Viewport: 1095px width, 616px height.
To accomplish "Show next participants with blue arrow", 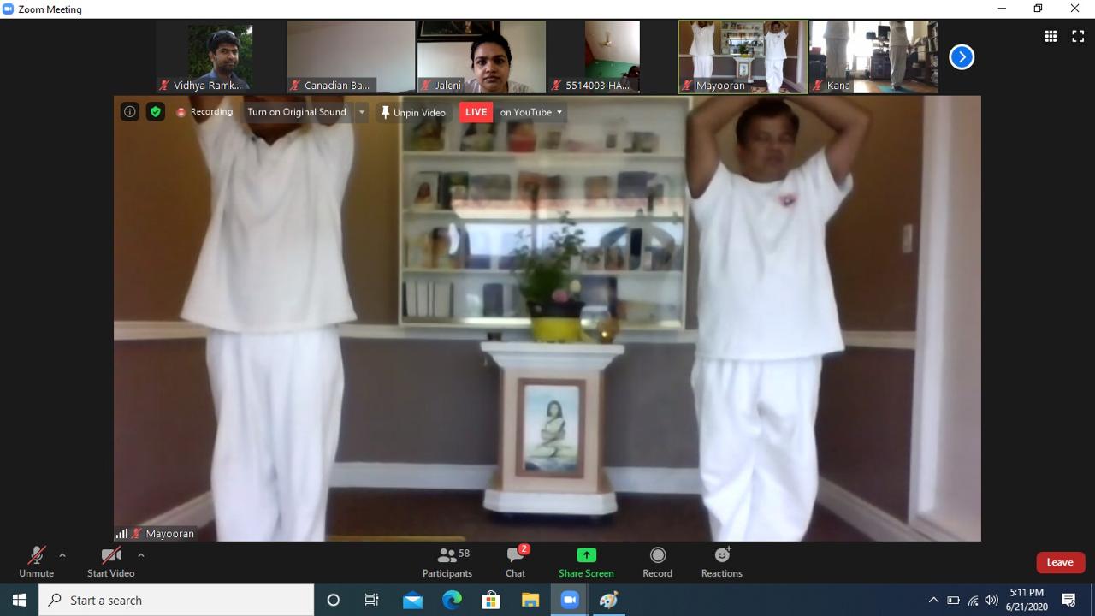I will click(962, 57).
